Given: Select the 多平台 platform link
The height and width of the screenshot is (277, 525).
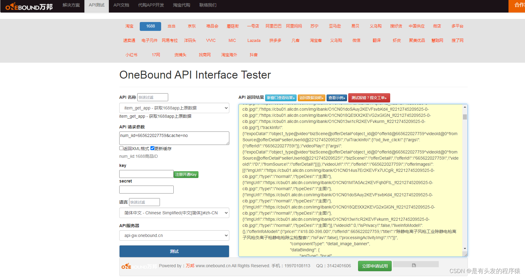Looking at the screenshot, I should pyautogui.click(x=457, y=26).
